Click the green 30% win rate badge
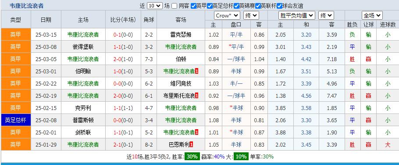The height and width of the screenshot is (165, 399). pos(192,157)
